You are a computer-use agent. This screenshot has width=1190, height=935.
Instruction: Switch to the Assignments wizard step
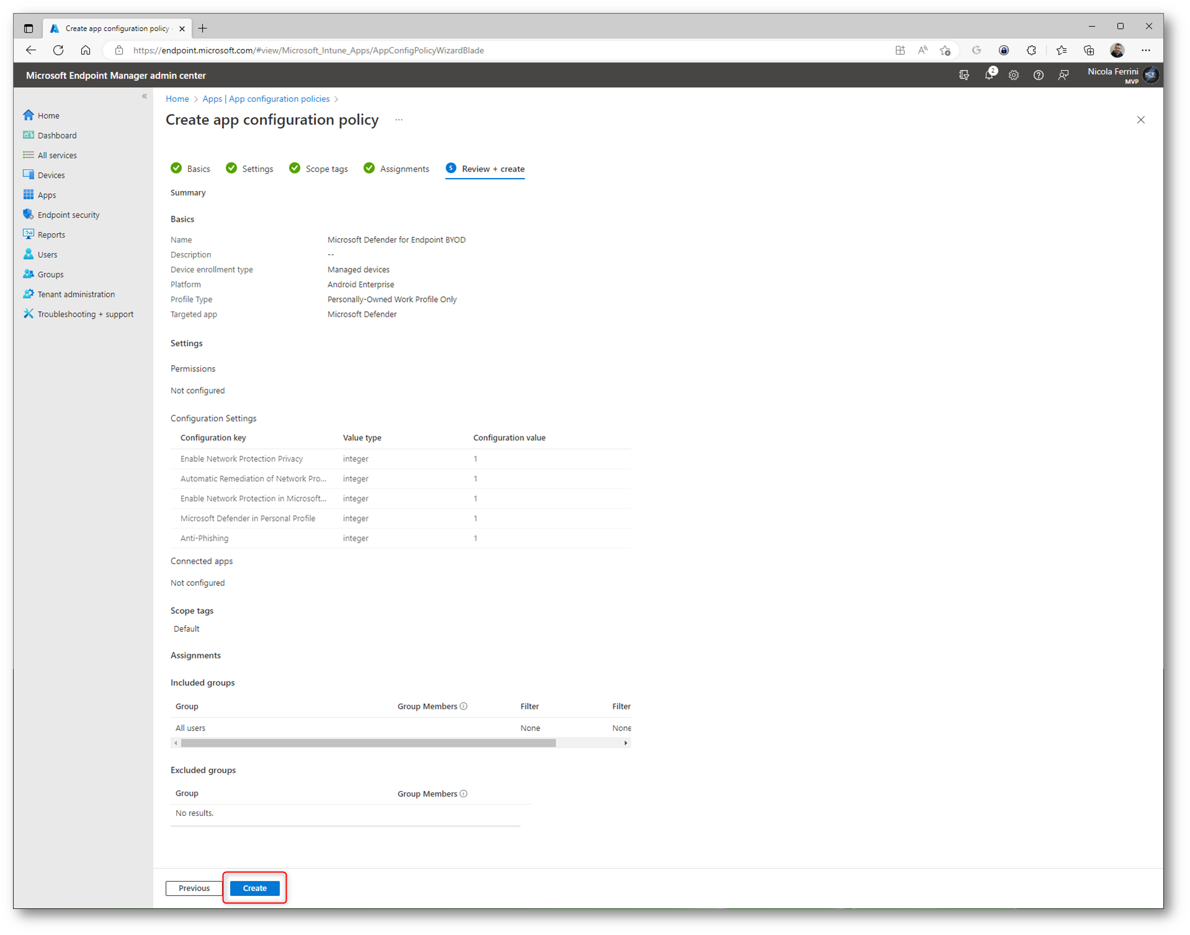tap(397, 169)
